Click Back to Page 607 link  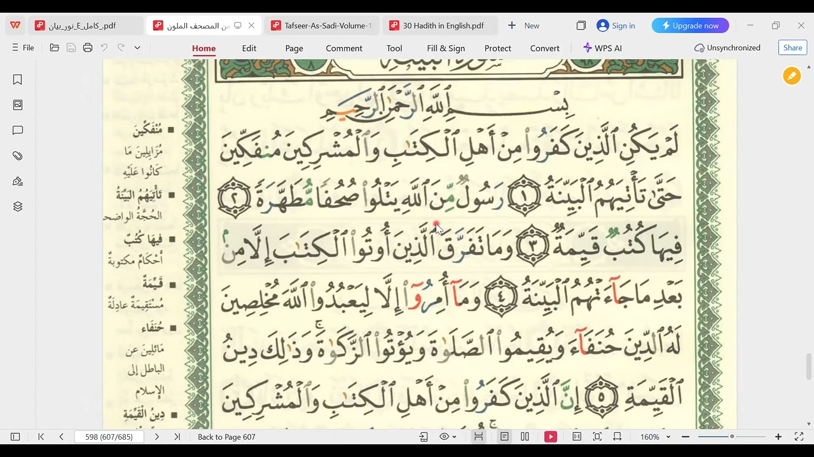226,437
